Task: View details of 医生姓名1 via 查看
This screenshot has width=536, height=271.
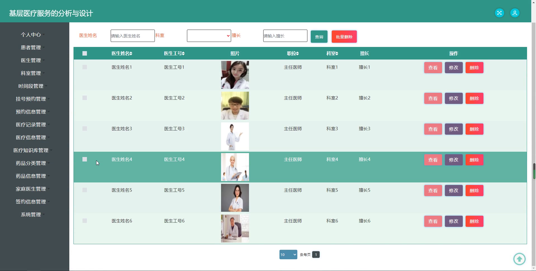Action: pyautogui.click(x=433, y=68)
